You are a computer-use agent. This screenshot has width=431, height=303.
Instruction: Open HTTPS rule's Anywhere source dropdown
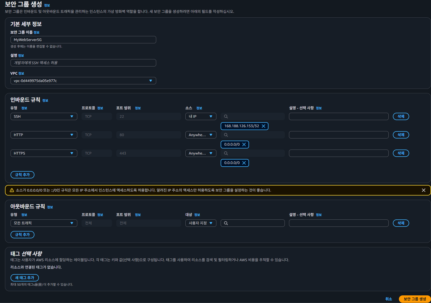click(201, 153)
